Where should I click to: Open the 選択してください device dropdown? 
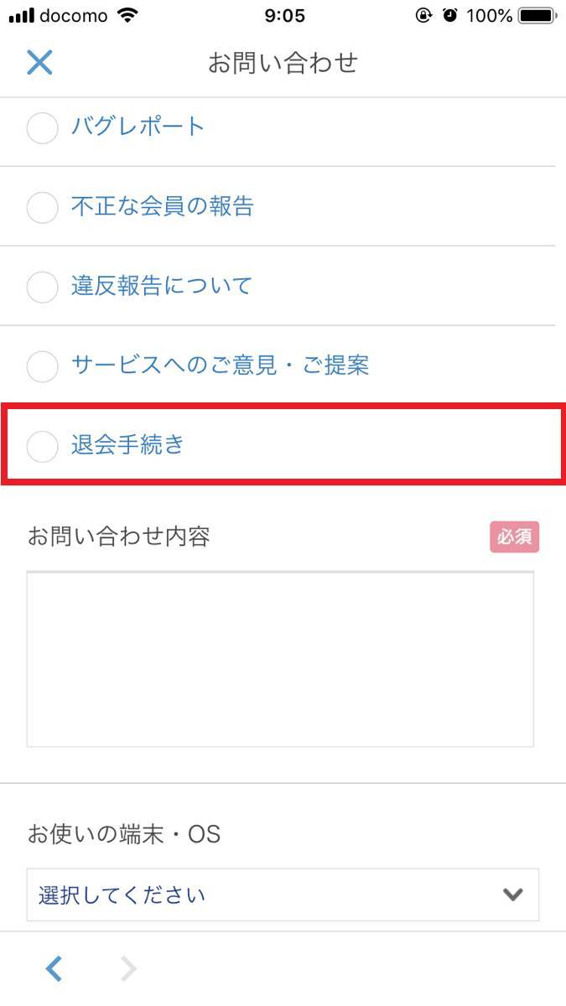click(283, 895)
